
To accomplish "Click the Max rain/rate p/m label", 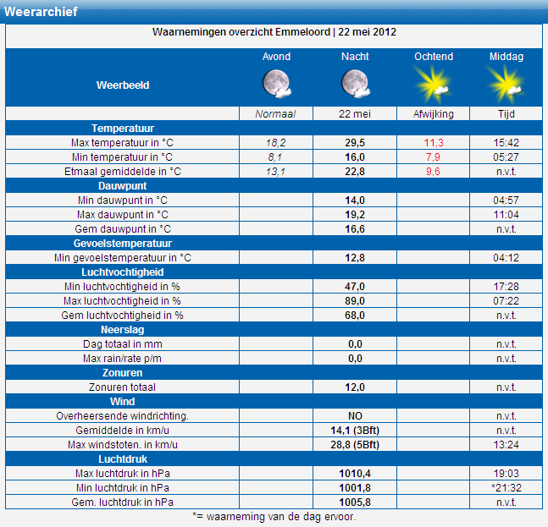I will point(122,359).
